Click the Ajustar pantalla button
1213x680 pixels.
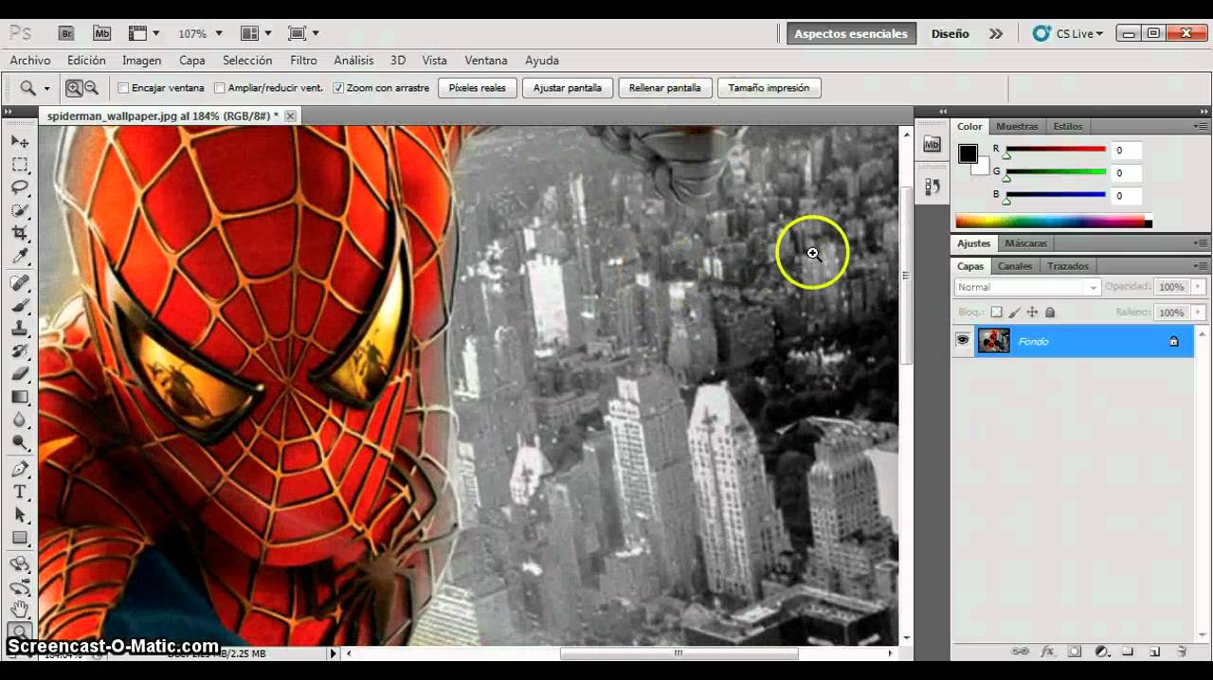(568, 88)
